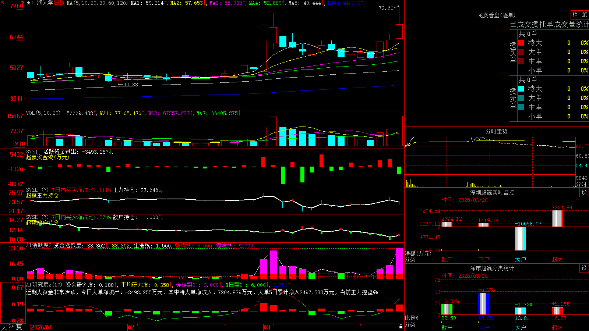Click the cyan 特大 sell order swatch
The width and height of the screenshot is (589, 331).
(521, 89)
